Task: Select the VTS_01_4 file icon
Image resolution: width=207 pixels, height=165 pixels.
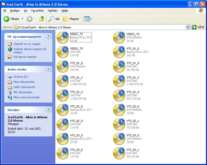Action: 119,96
